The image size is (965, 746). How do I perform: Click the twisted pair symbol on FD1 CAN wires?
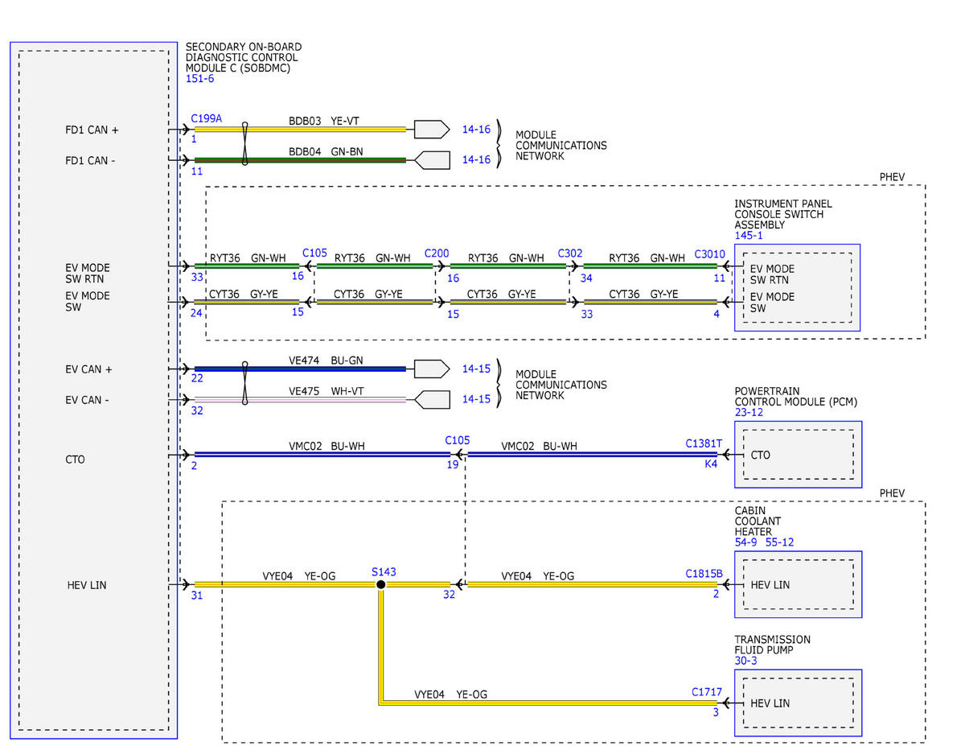tap(244, 144)
